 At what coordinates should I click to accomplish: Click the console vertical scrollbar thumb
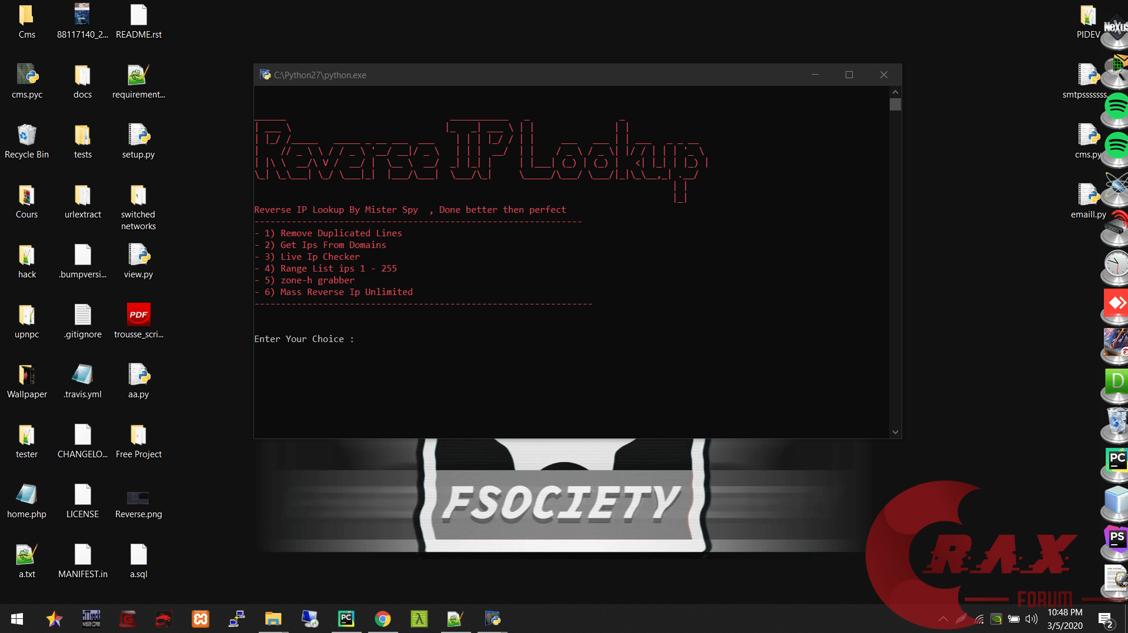[x=895, y=104]
